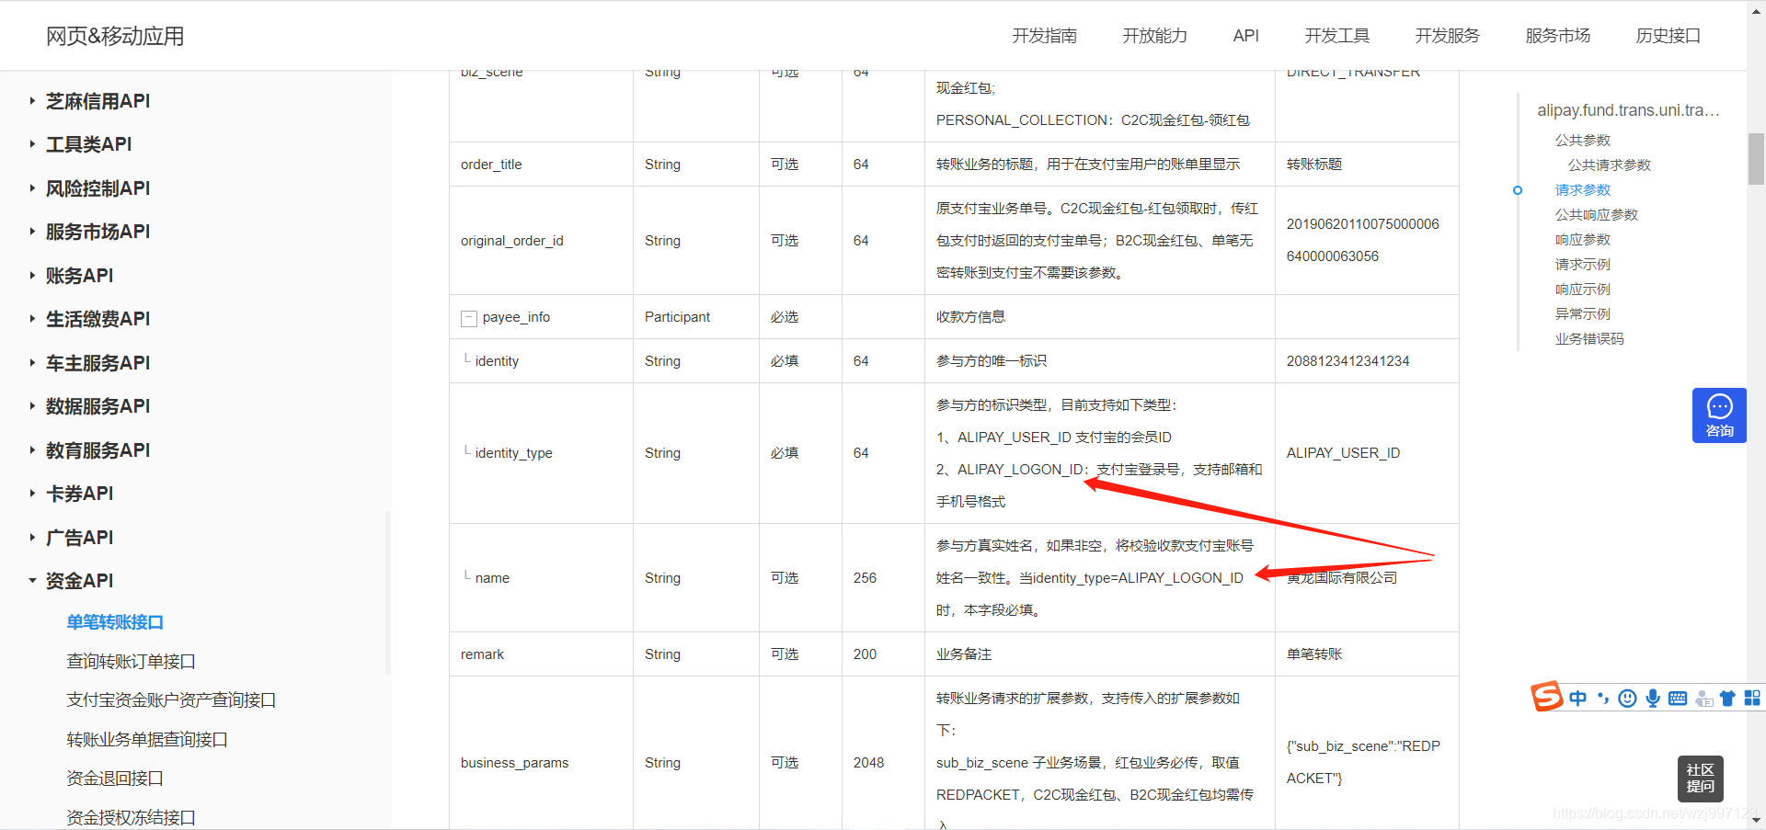Open 查询转账订单接口 in sidebar
This screenshot has width=1766, height=830.
coord(131,662)
